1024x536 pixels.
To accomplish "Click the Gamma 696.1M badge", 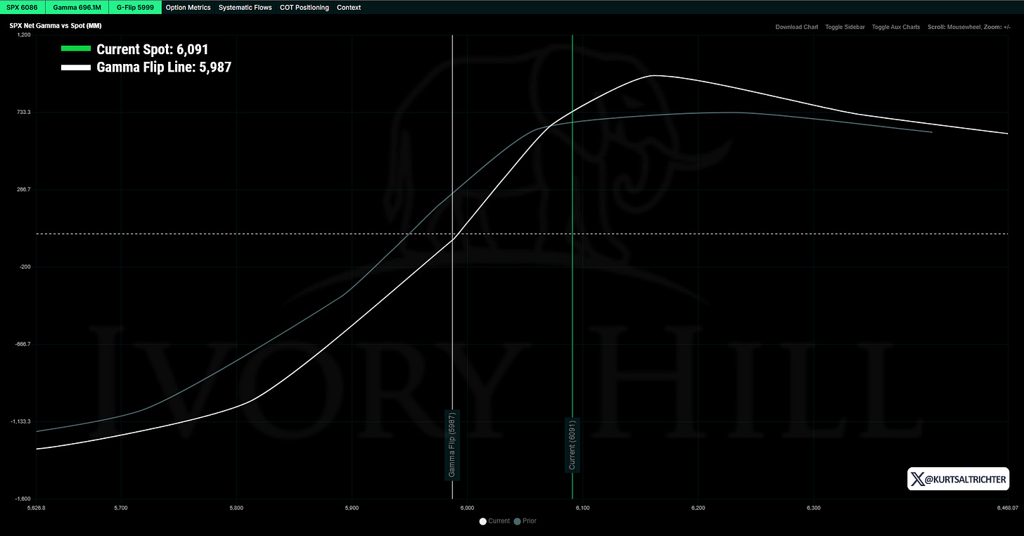I will coord(77,7).
